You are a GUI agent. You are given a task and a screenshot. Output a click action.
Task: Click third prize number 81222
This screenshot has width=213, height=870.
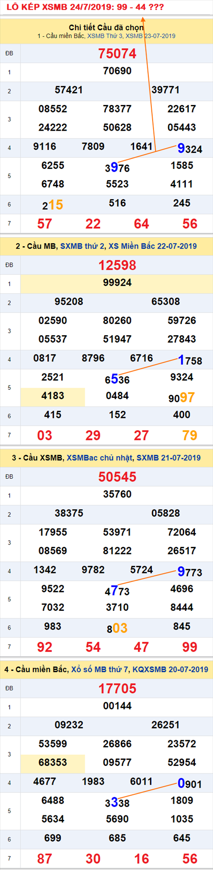(x=117, y=551)
